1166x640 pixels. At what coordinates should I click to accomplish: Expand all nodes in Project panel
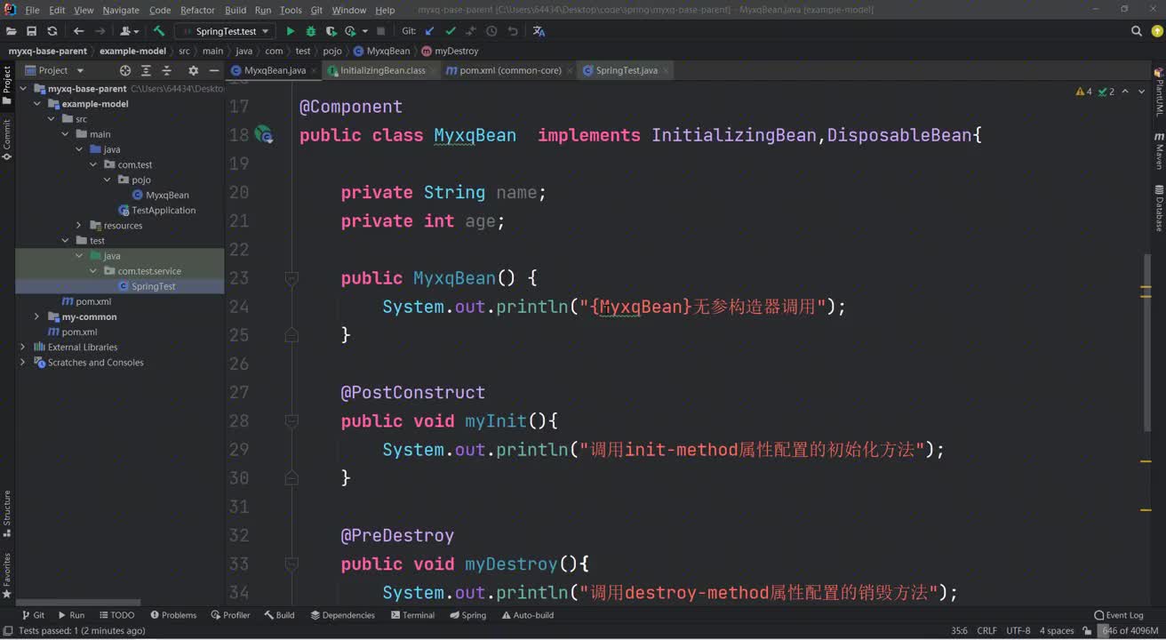pos(146,70)
